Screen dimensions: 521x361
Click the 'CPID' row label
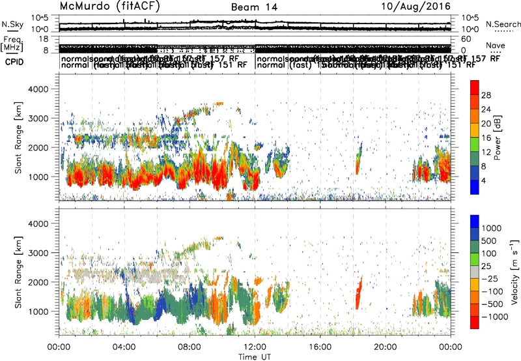[x=14, y=62]
